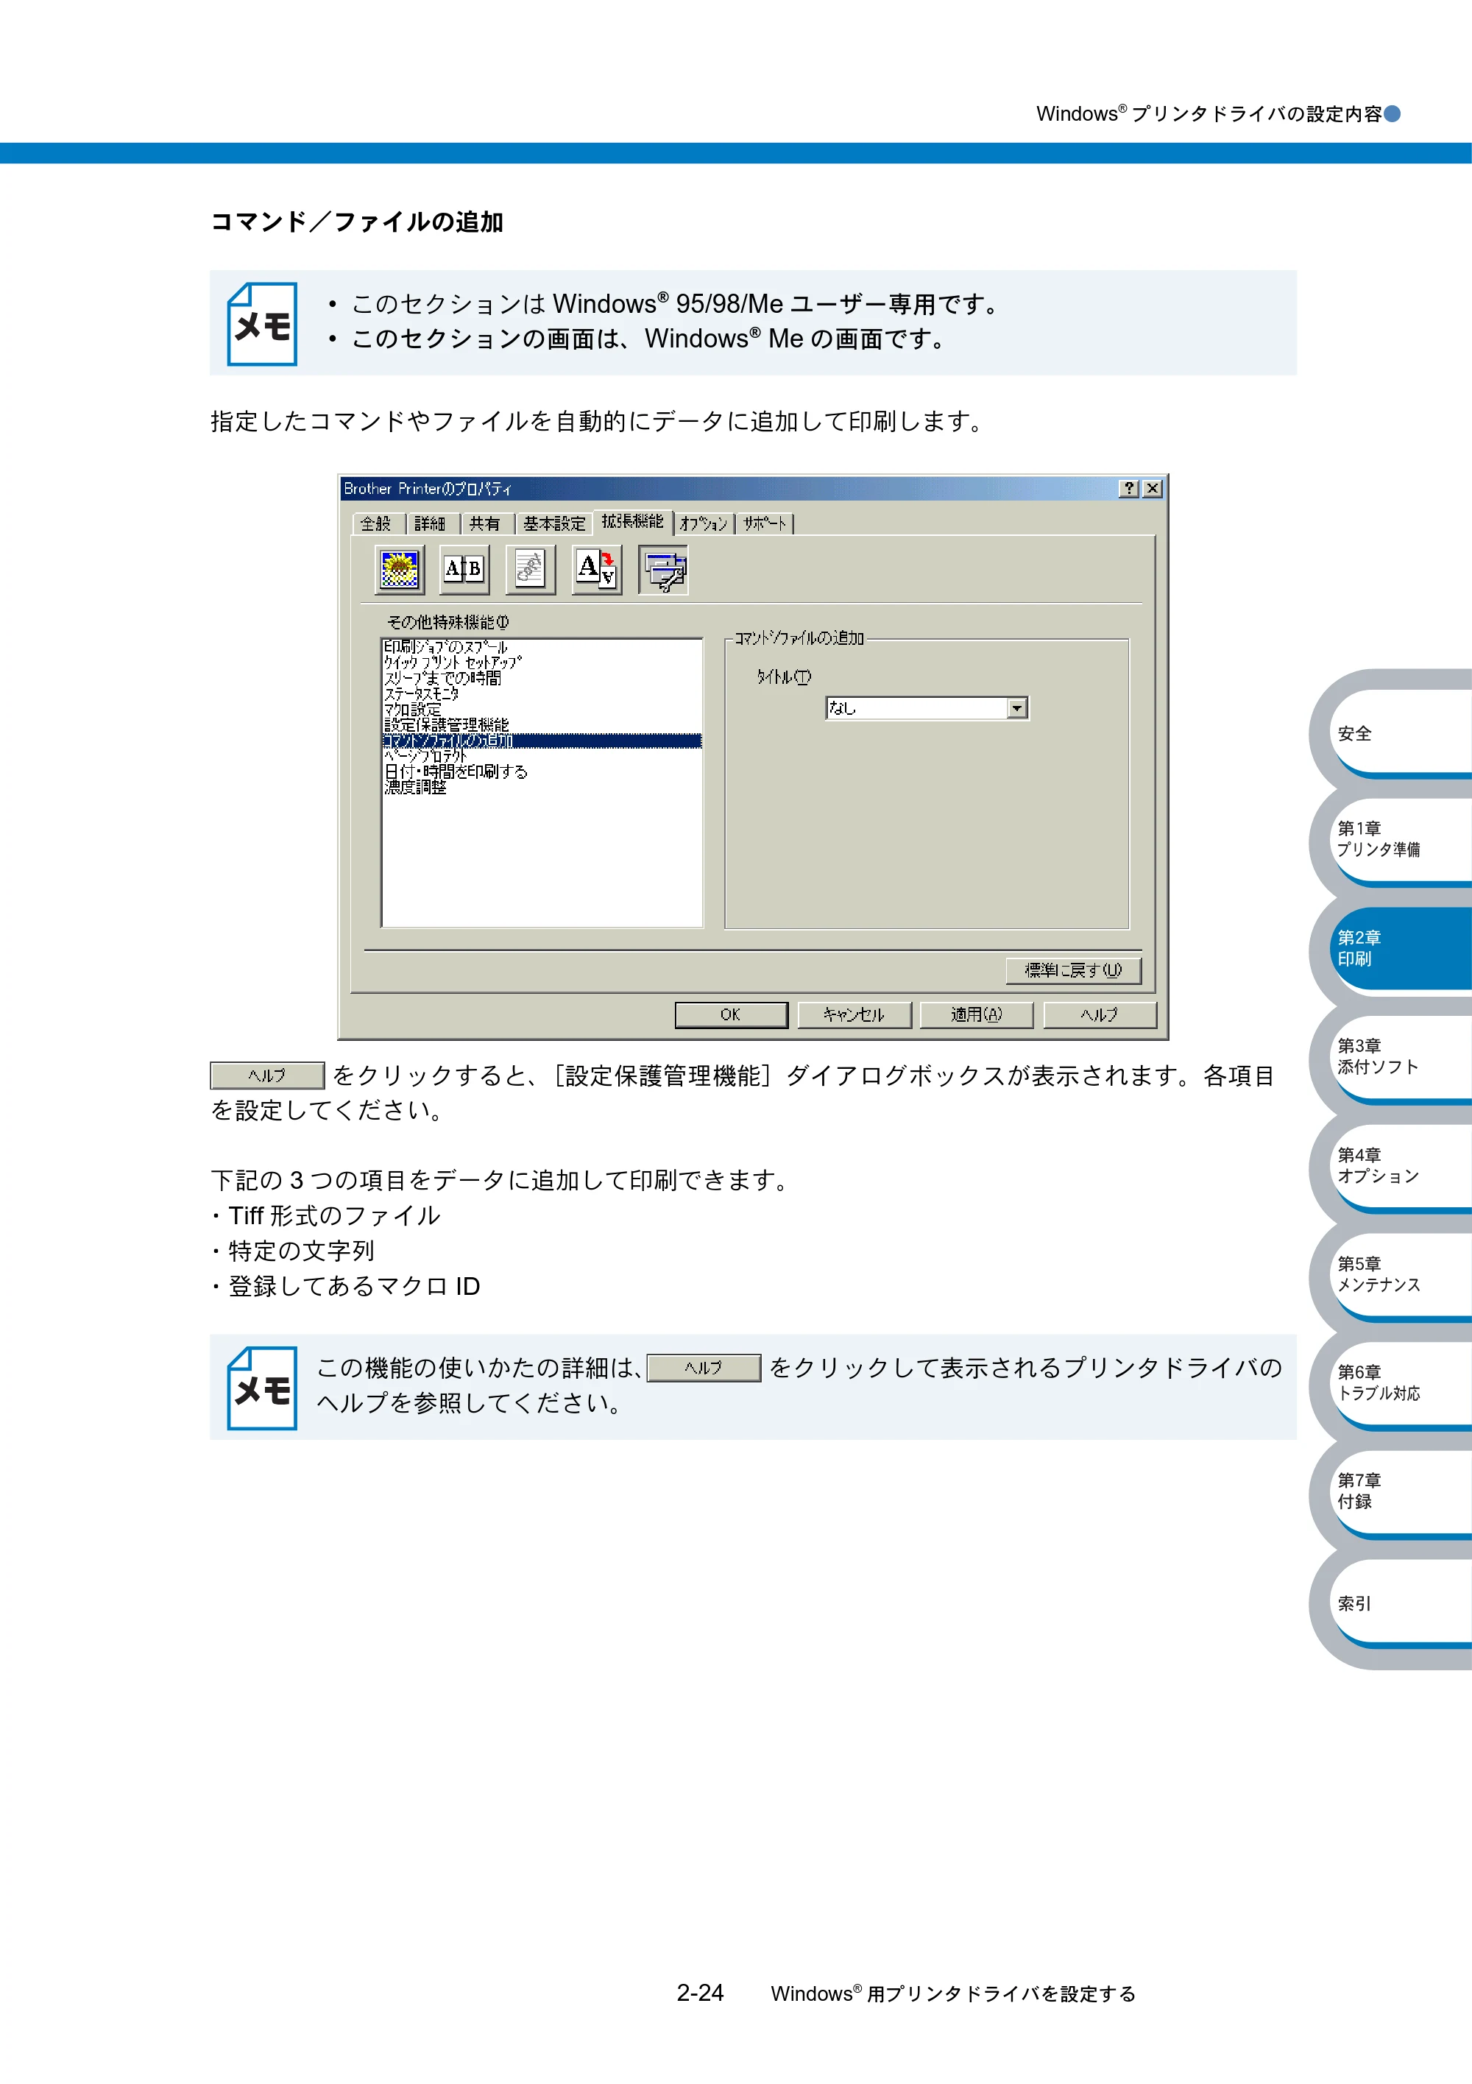Select the 拡張機能 tab
Image resolution: width=1472 pixels, height=2084 pixels.
pyautogui.click(x=632, y=522)
